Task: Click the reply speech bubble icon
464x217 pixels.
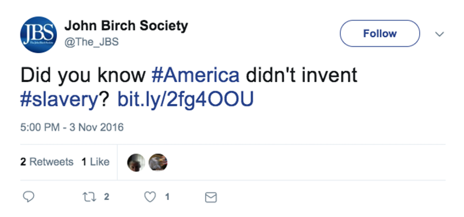Action: pyautogui.click(x=29, y=197)
